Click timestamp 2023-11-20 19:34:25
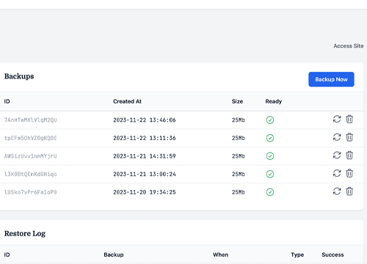Image resolution: width=367 pixels, height=264 pixels. click(x=145, y=192)
